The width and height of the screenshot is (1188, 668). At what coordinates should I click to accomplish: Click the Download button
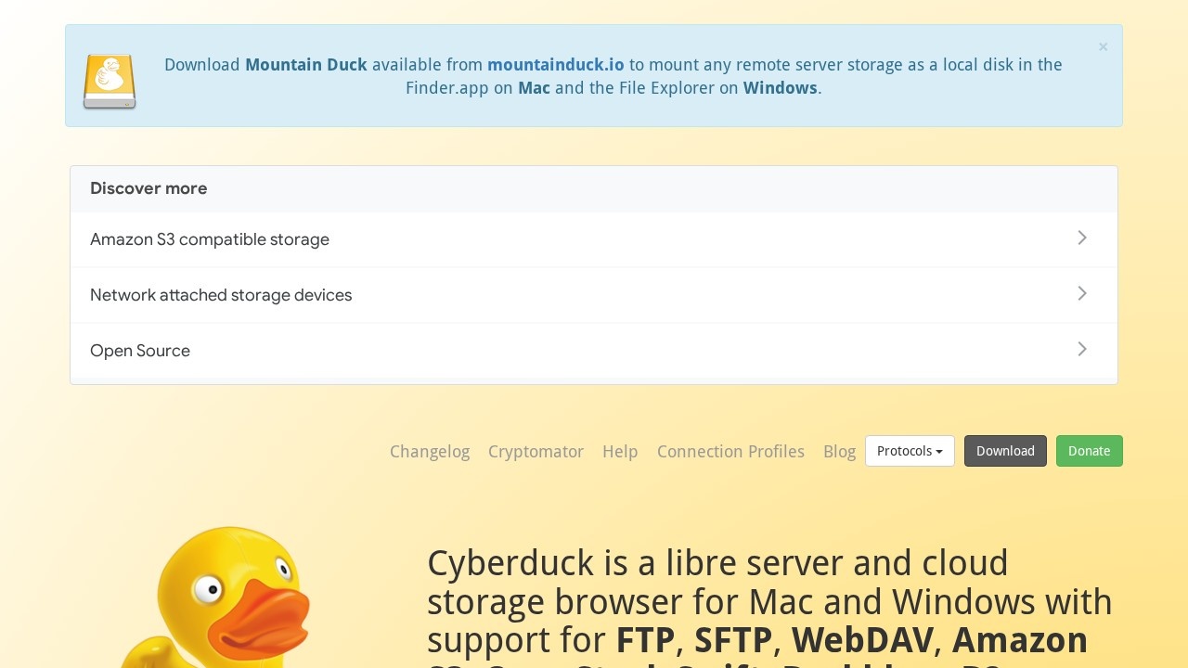1005,451
